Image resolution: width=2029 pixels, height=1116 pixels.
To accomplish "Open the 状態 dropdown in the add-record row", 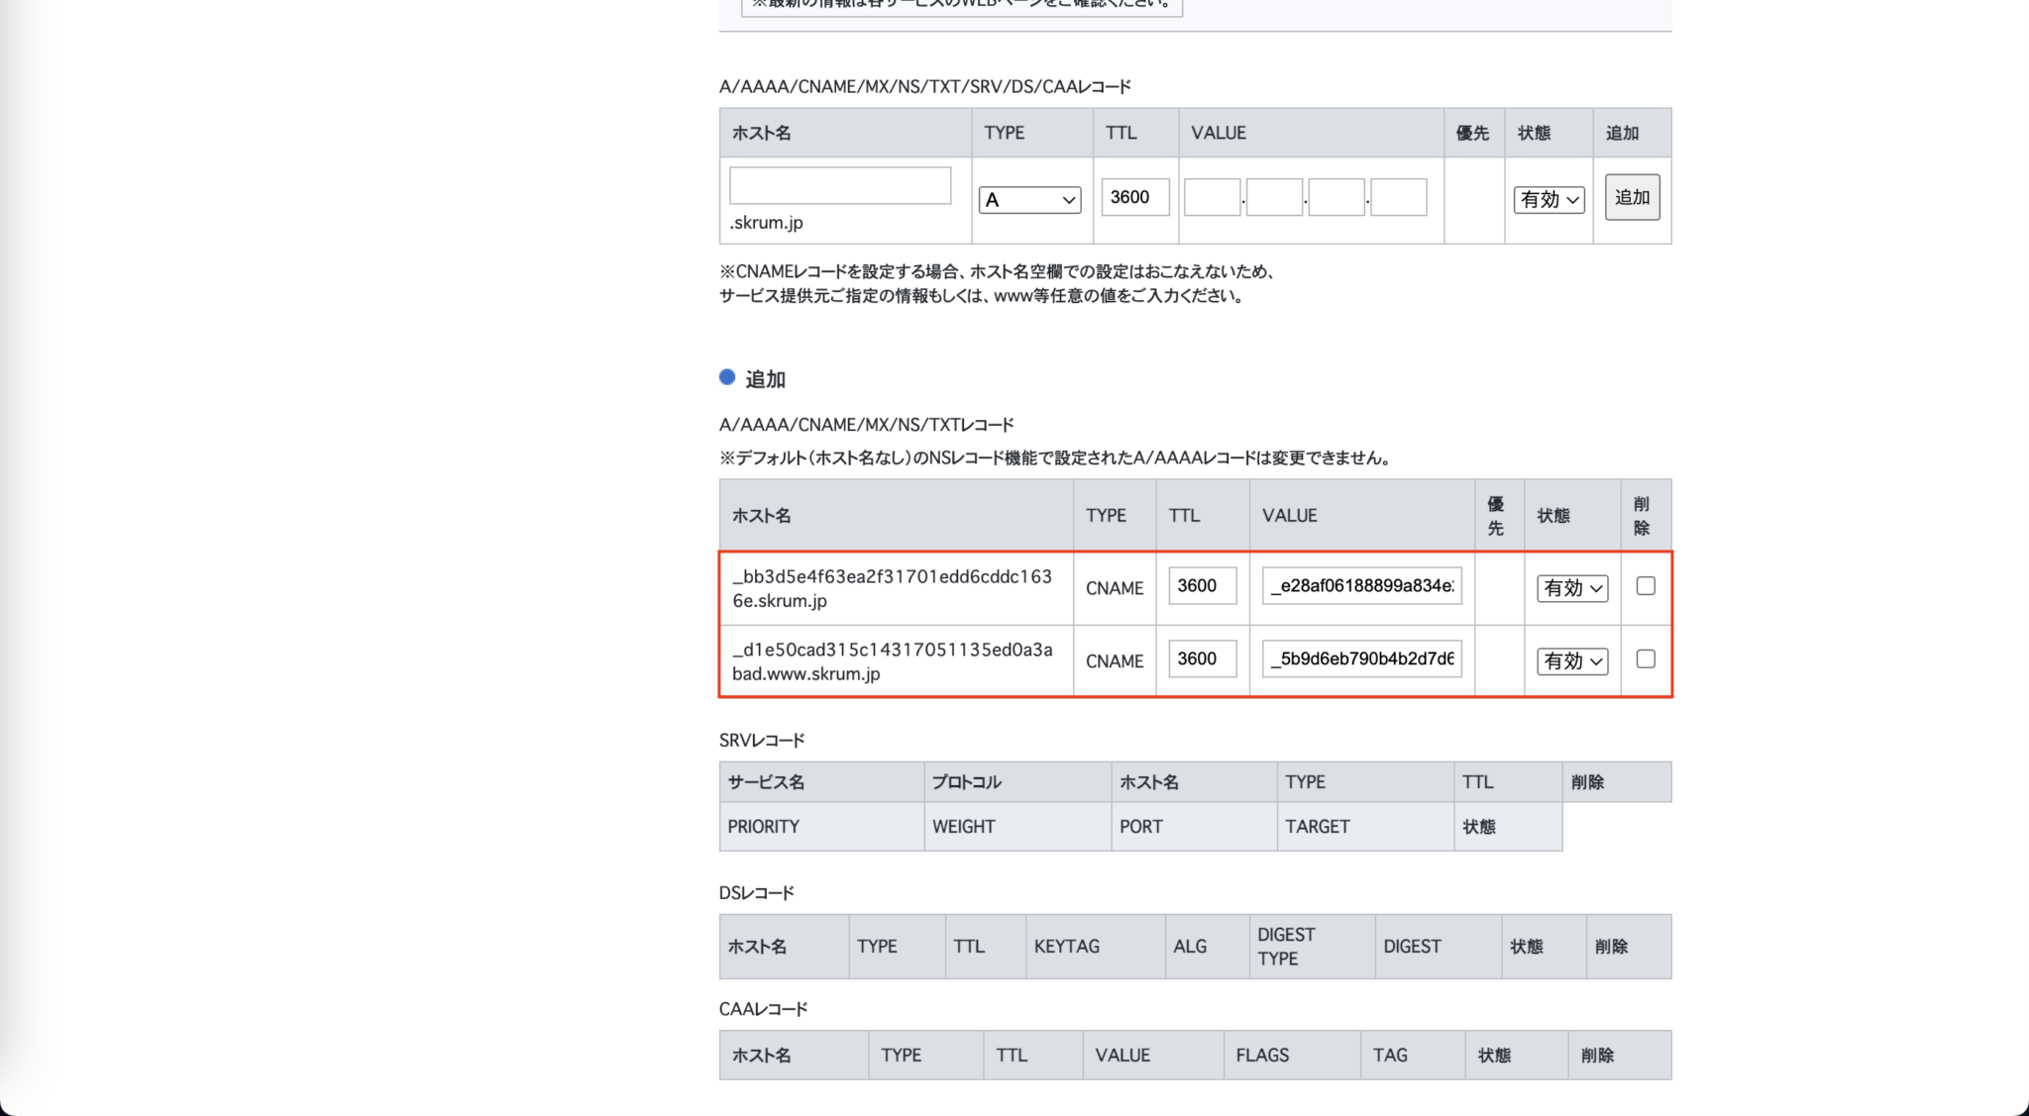I will click(1548, 200).
